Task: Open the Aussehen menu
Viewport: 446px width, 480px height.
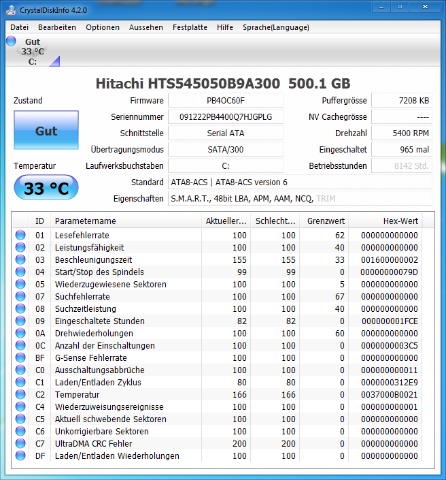Action: [145, 27]
